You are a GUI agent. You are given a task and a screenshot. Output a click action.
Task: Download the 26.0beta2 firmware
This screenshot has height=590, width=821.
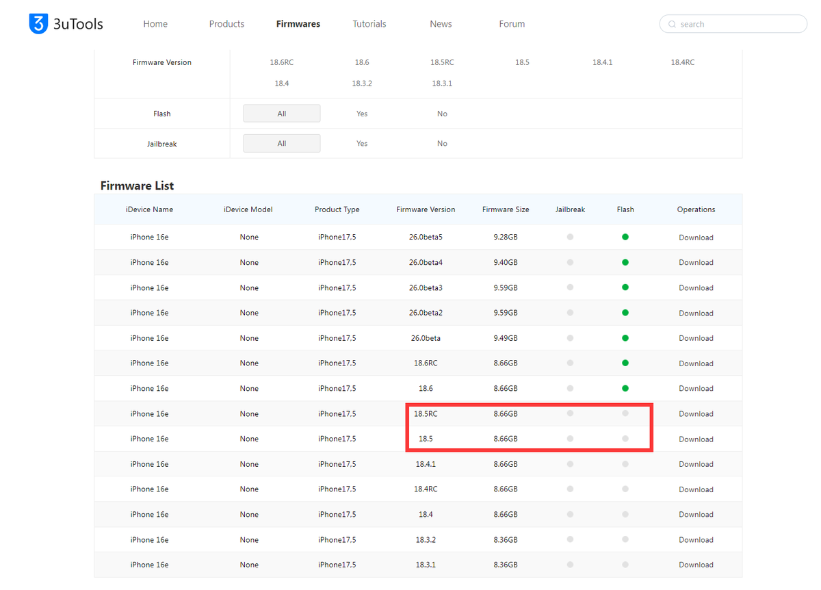696,313
